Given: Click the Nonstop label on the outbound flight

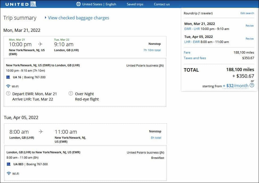Looking at the screenshot, I should (x=155, y=44).
